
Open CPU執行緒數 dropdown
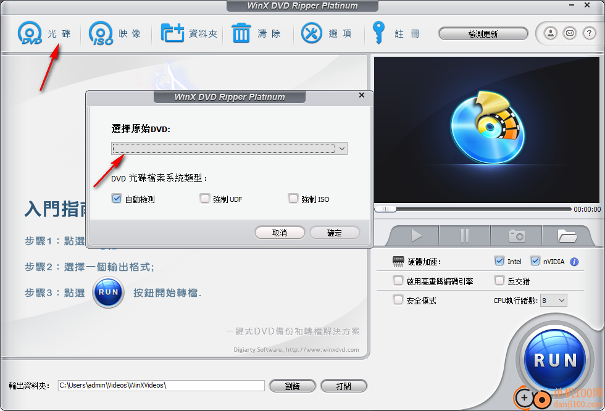click(x=554, y=301)
